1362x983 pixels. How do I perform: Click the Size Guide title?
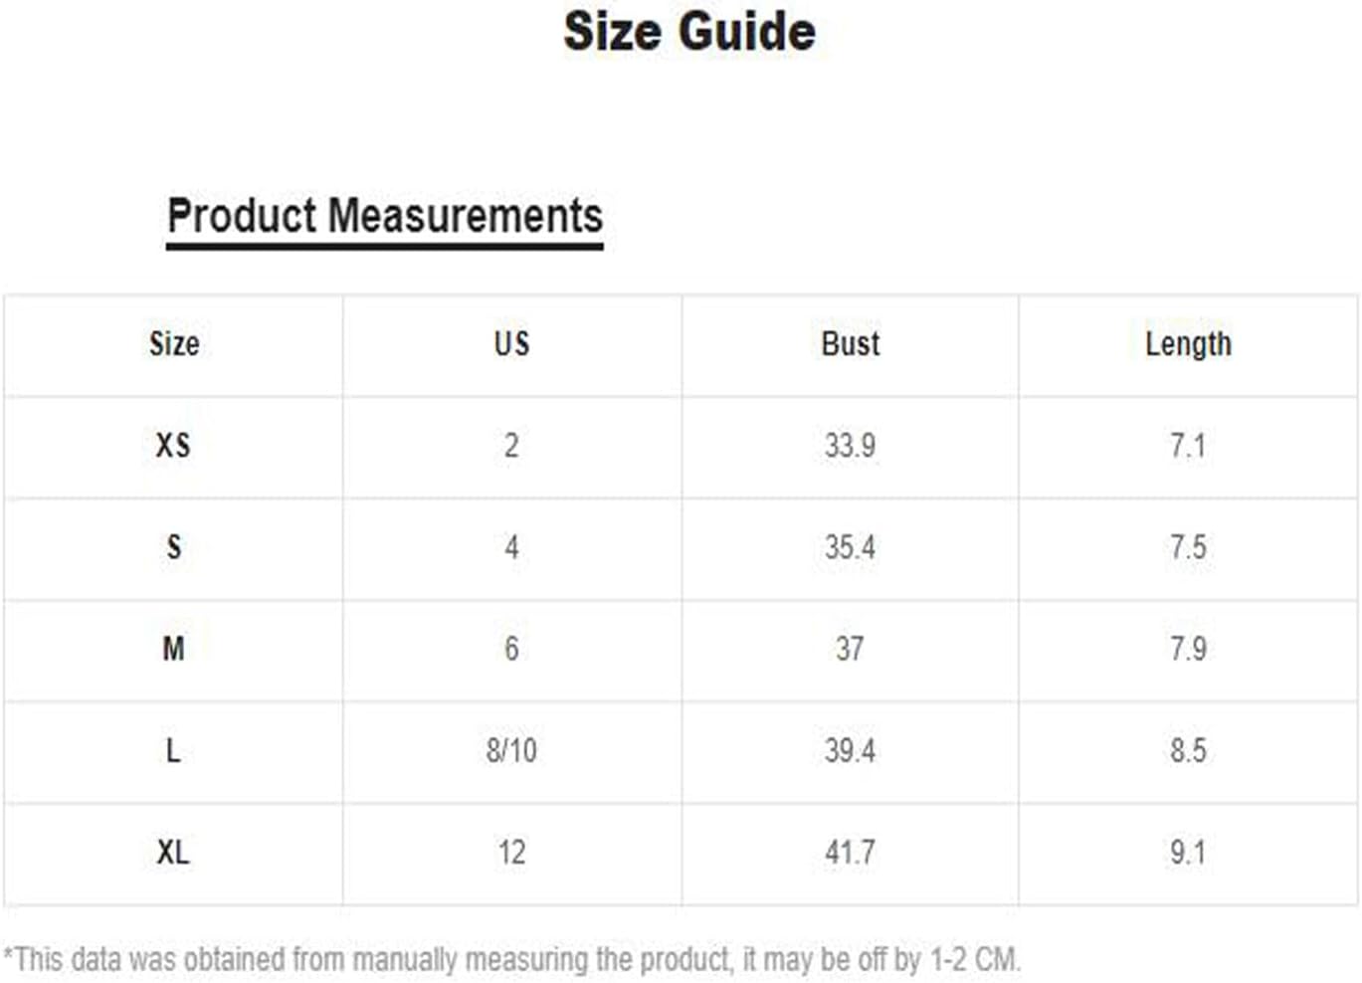pos(689,31)
